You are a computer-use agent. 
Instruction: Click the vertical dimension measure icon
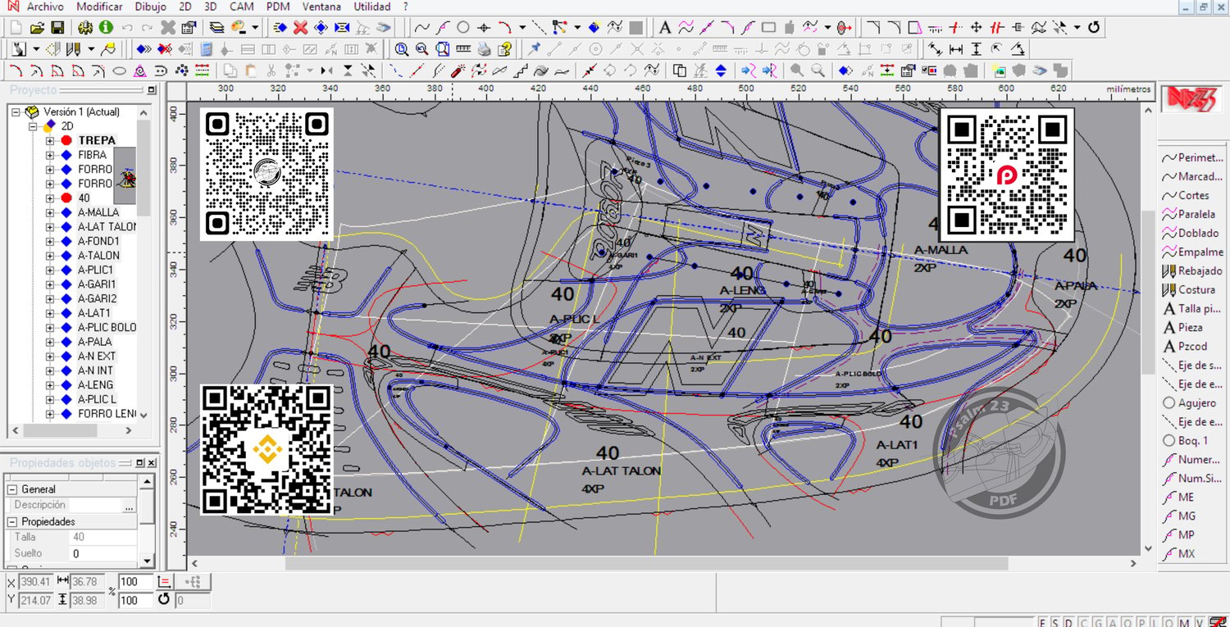click(x=976, y=48)
